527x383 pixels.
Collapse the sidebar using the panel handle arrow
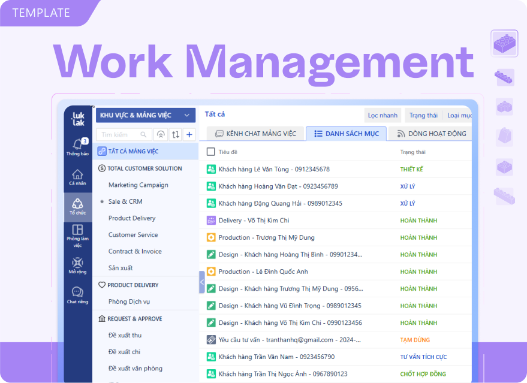point(202,282)
